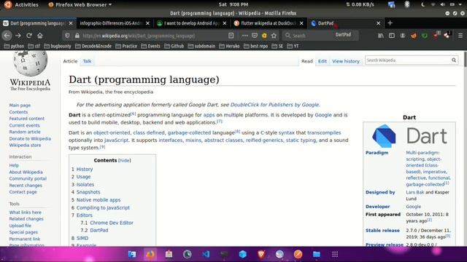Save the page to Pocket
Viewport: 467px width, 262px height.
[255, 36]
